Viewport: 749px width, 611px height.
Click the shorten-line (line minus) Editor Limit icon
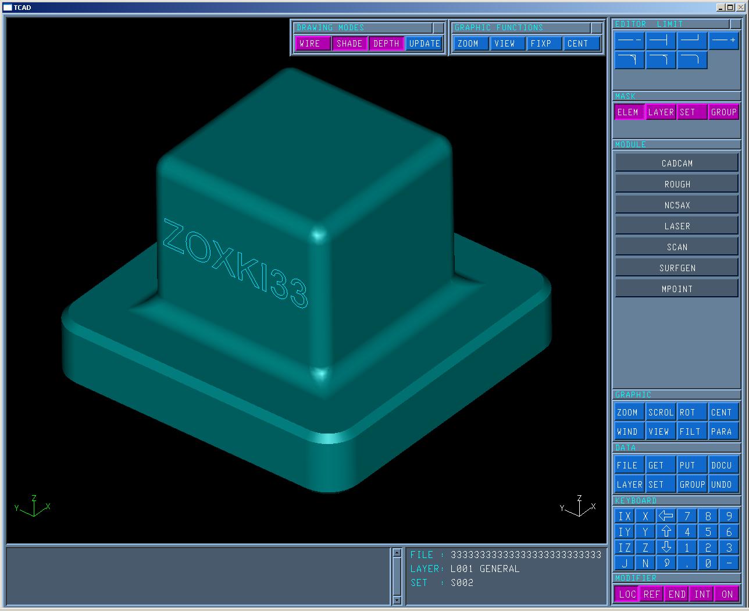(629, 41)
